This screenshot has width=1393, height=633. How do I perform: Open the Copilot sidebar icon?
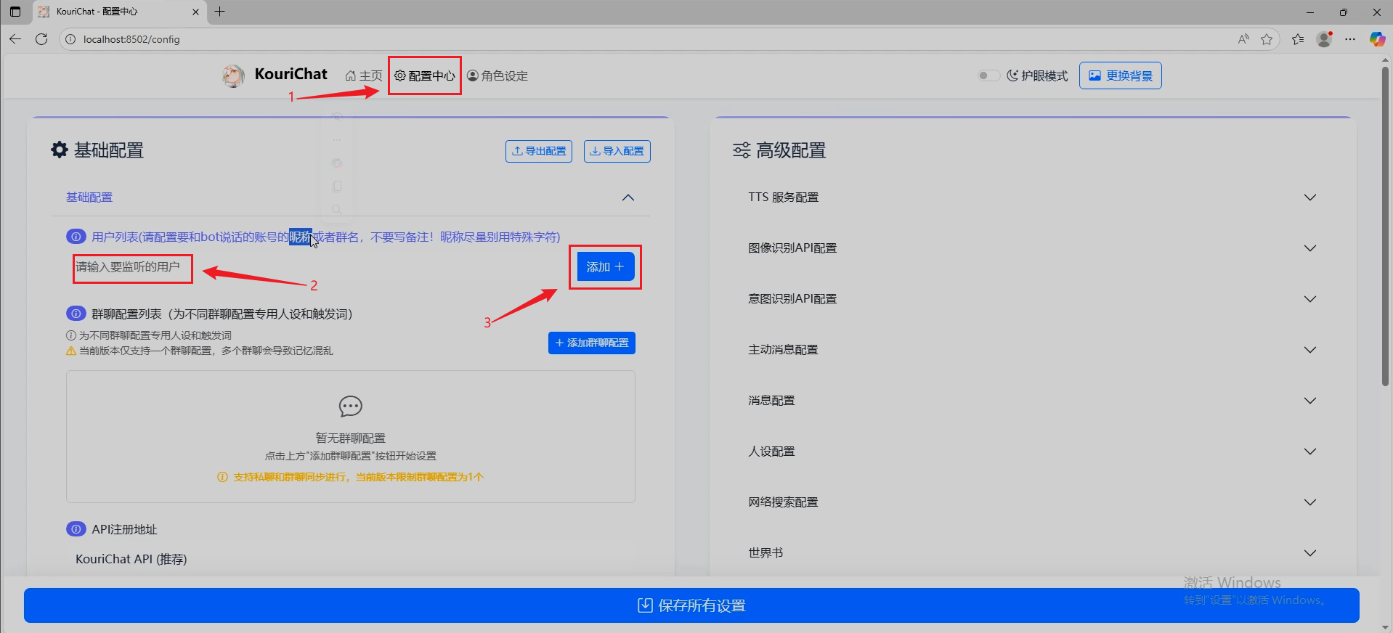pos(1376,39)
